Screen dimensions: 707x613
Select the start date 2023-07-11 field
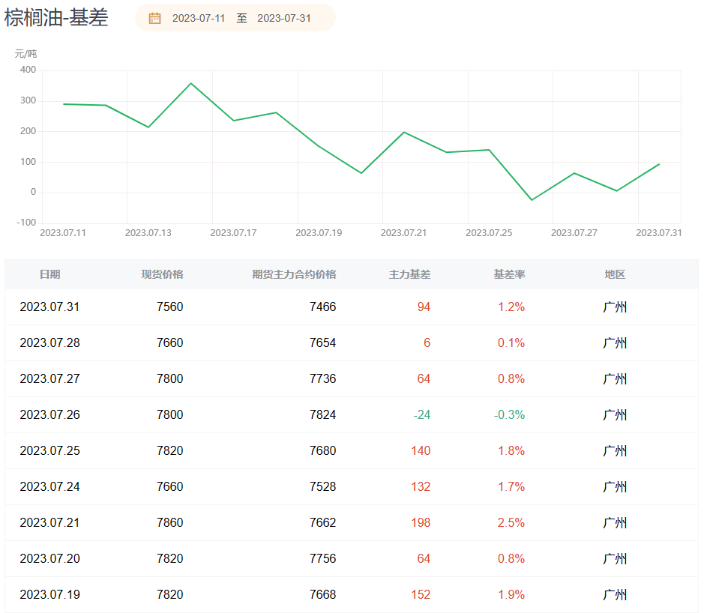pos(199,18)
